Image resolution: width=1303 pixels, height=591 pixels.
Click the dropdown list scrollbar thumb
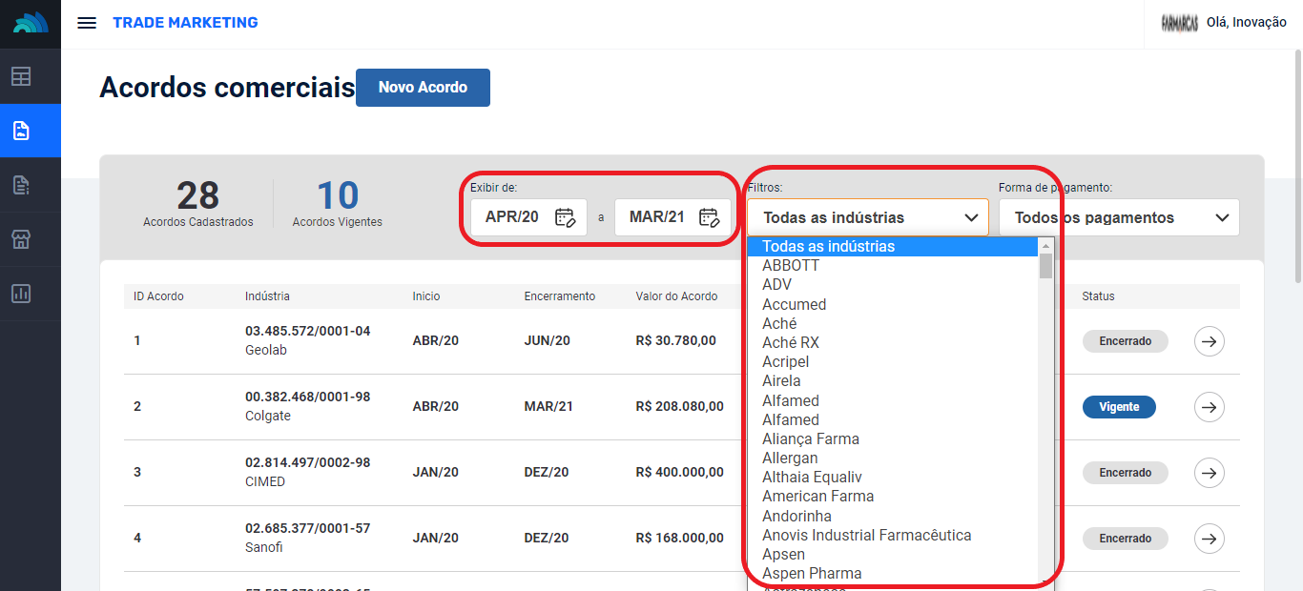coord(1045,265)
